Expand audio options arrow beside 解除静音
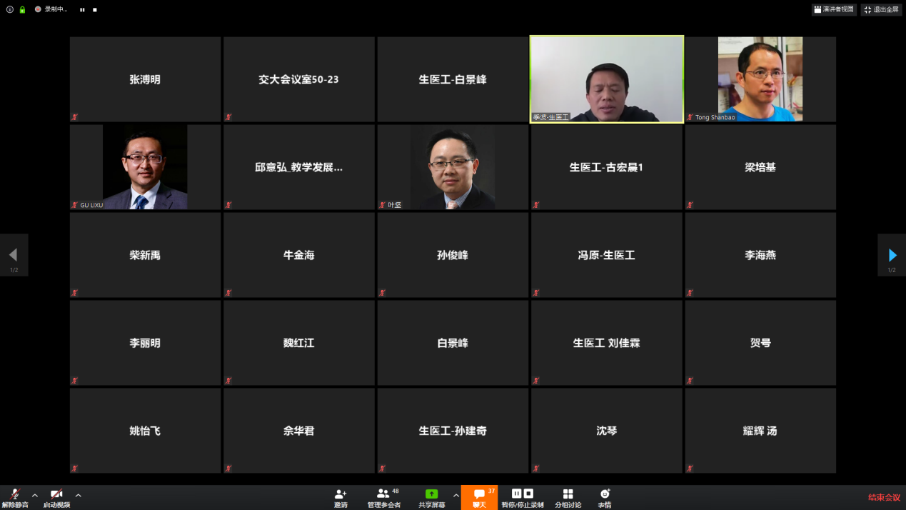Screen dimensions: 906x510 [35, 495]
